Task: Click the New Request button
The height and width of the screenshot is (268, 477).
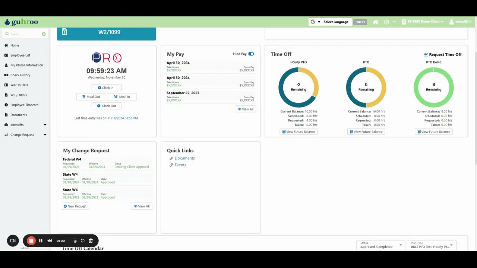Action: coord(75,206)
